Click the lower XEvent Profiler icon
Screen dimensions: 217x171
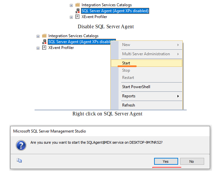(44, 48)
